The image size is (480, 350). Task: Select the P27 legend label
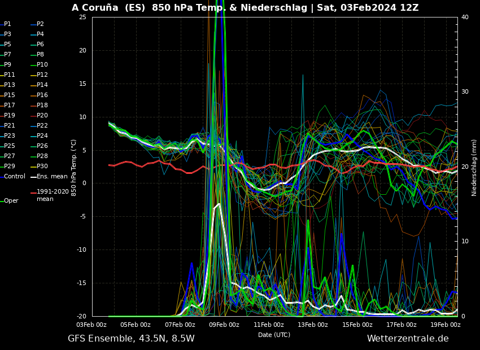(10, 156)
